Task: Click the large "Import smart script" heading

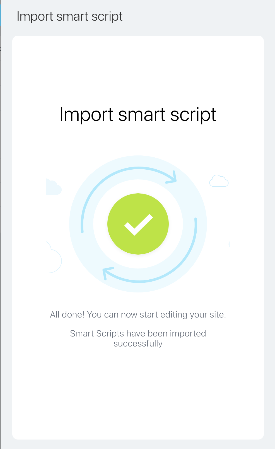Action: 138,114
